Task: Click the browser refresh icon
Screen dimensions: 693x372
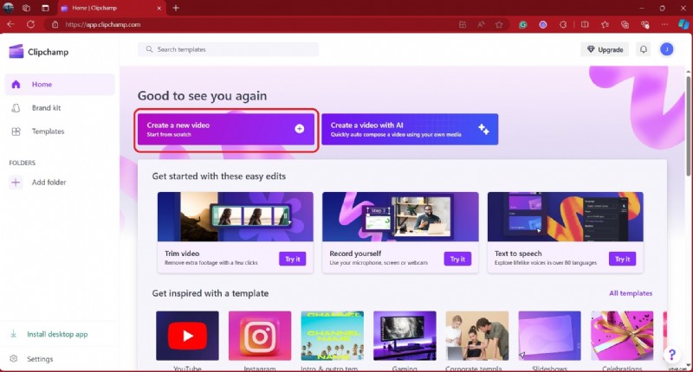Action: 30,24
